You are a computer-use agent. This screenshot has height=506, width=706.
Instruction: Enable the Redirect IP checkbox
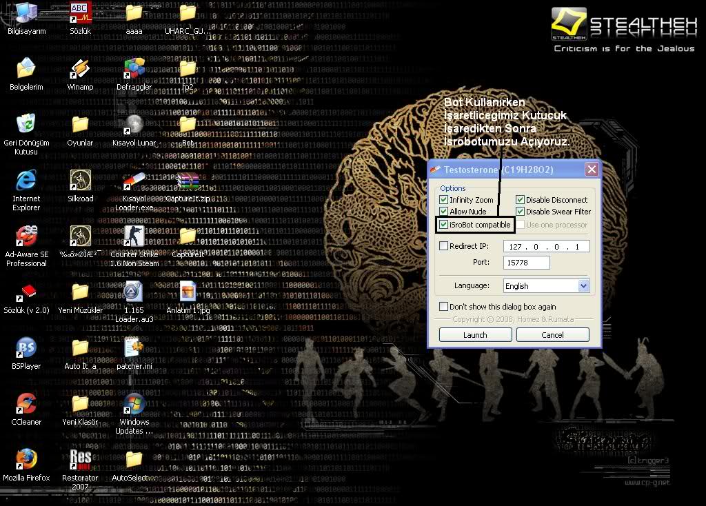pos(443,246)
